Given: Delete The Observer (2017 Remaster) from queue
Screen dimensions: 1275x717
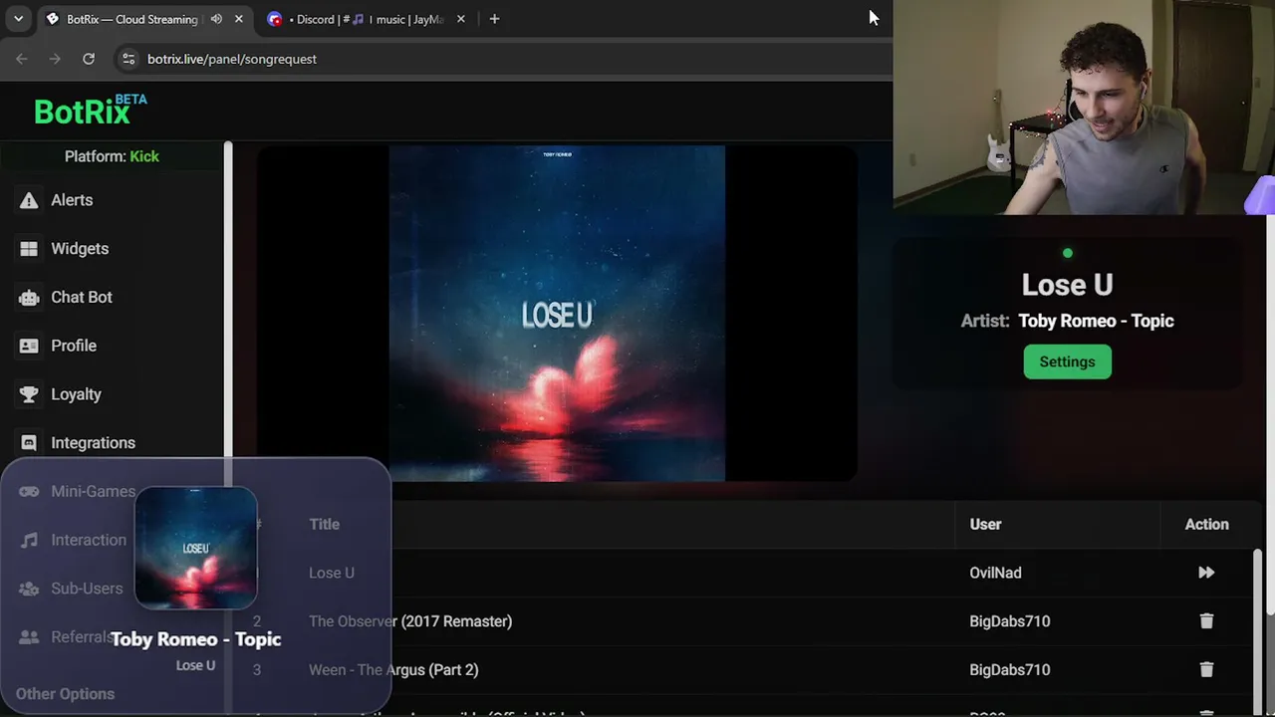Looking at the screenshot, I should [x=1206, y=621].
